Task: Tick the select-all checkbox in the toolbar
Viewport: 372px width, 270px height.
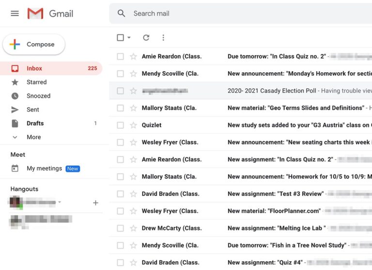Action: tap(120, 37)
